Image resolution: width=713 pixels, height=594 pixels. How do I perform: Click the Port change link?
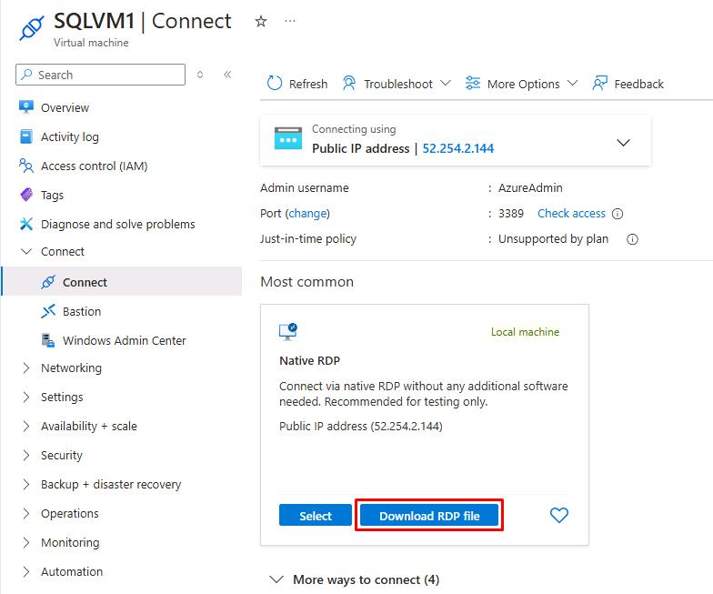[x=307, y=213]
